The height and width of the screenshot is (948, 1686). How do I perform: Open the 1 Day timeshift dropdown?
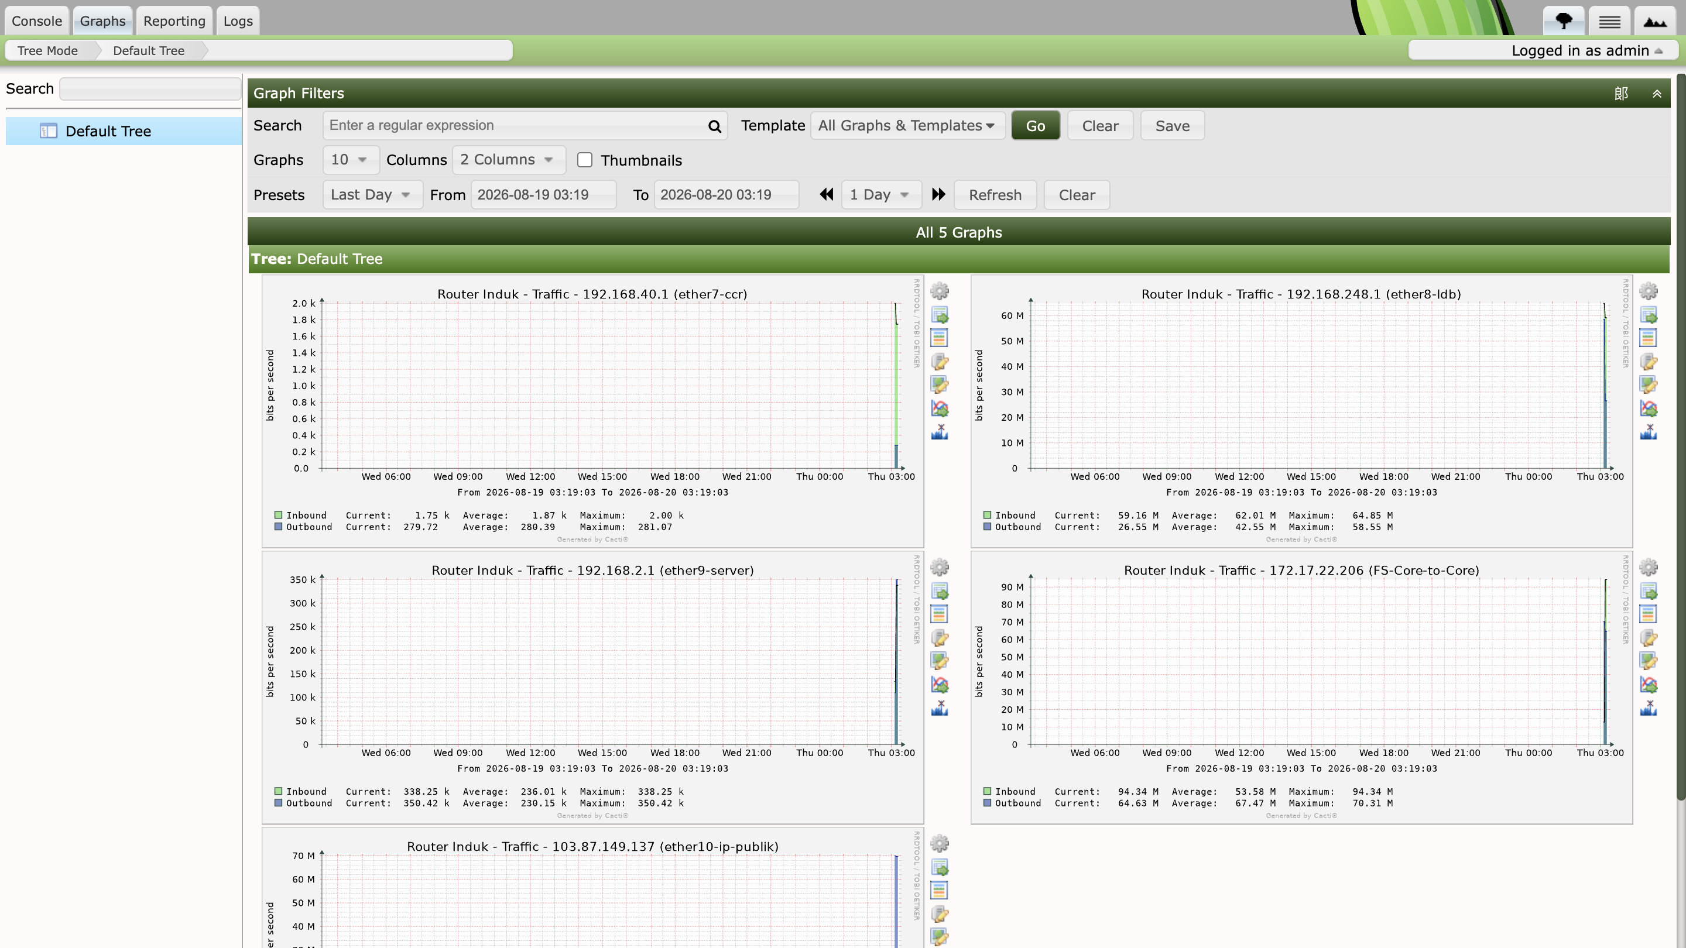881,194
